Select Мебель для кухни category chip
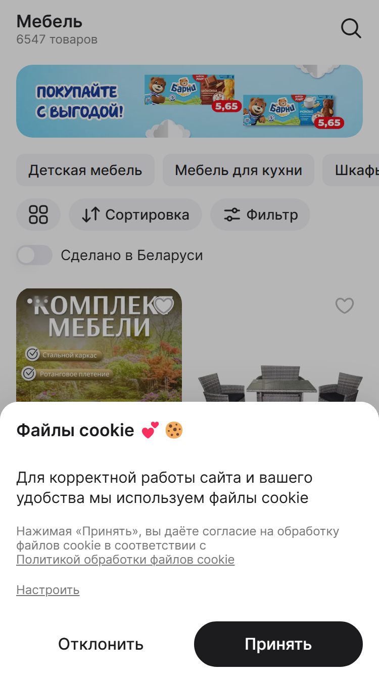The height and width of the screenshot is (675, 379). tap(239, 170)
